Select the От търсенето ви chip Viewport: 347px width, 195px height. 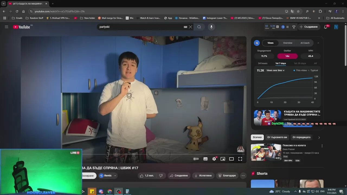pos(277,137)
